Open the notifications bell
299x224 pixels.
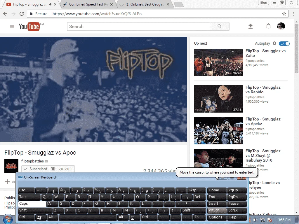click(x=268, y=26)
